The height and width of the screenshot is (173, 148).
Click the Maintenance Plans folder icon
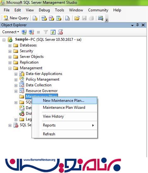[x=21, y=97]
